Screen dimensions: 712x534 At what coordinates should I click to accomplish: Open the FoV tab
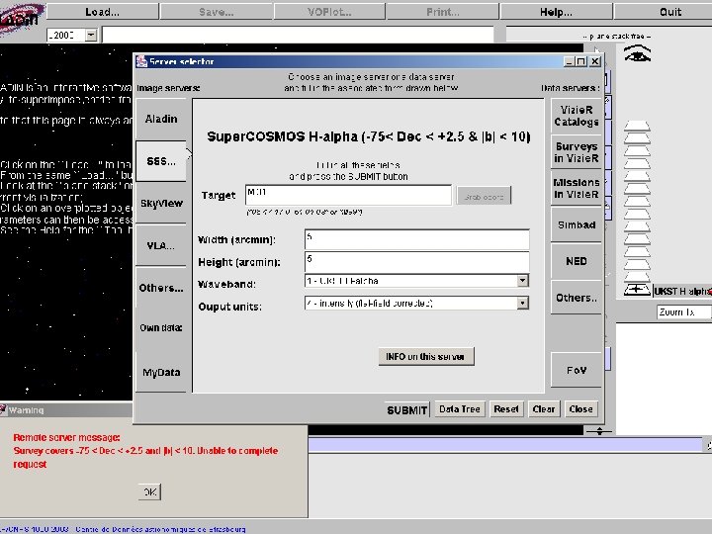(x=577, y=370)
